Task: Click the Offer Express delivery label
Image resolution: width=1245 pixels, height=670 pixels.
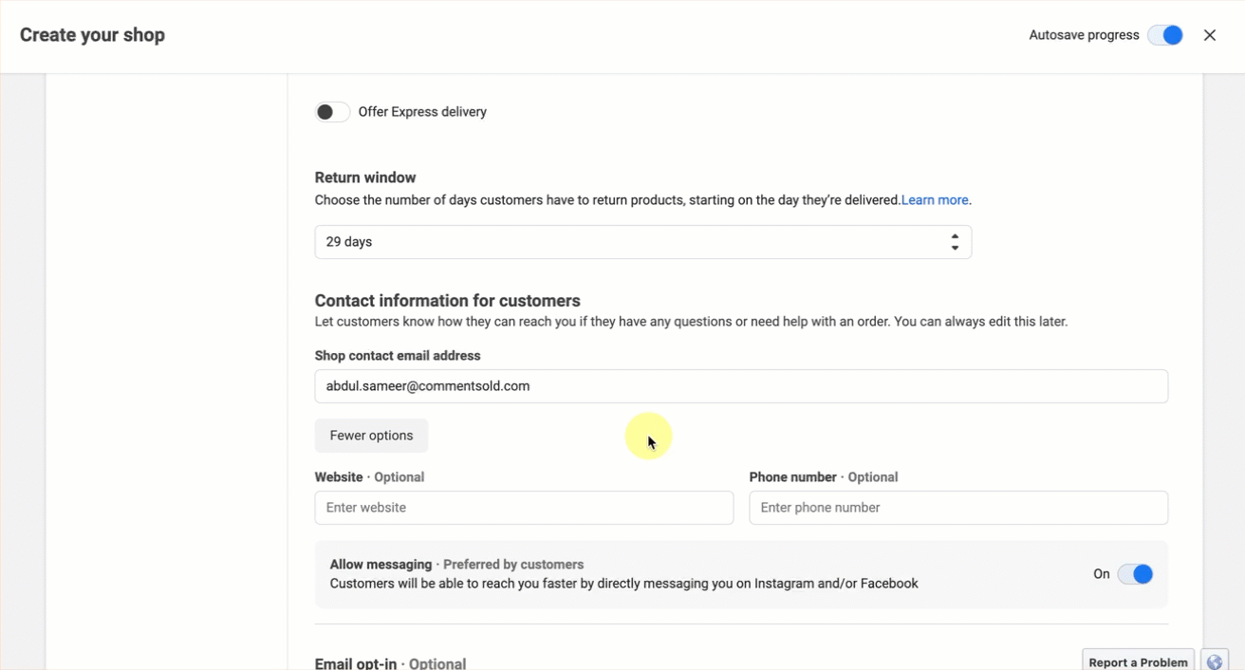Action: (422, 112)
